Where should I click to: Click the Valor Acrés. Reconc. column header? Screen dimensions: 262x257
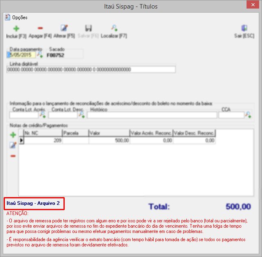(151, 133)
